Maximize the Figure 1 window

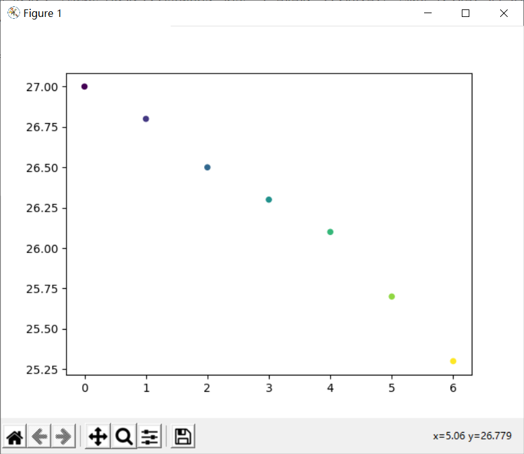coord(466,13)
